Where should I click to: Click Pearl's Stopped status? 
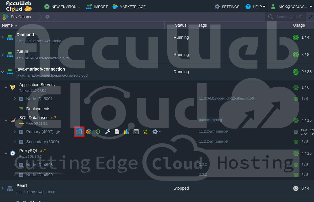(x=181, y=189)
